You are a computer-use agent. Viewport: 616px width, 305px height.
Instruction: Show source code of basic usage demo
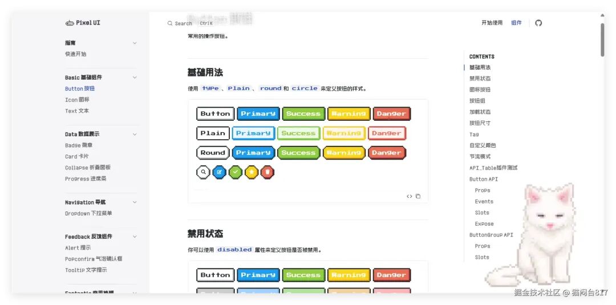[410, 196]
